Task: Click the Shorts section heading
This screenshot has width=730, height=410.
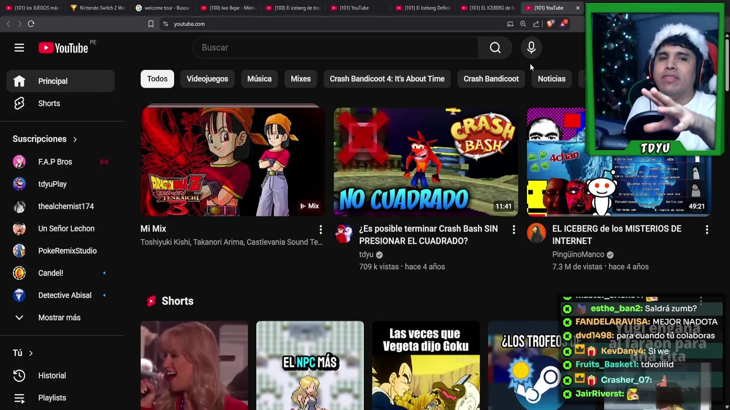Action: (x=177, y=301)
